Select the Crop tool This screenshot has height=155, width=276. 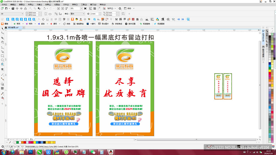click(2, 38)
